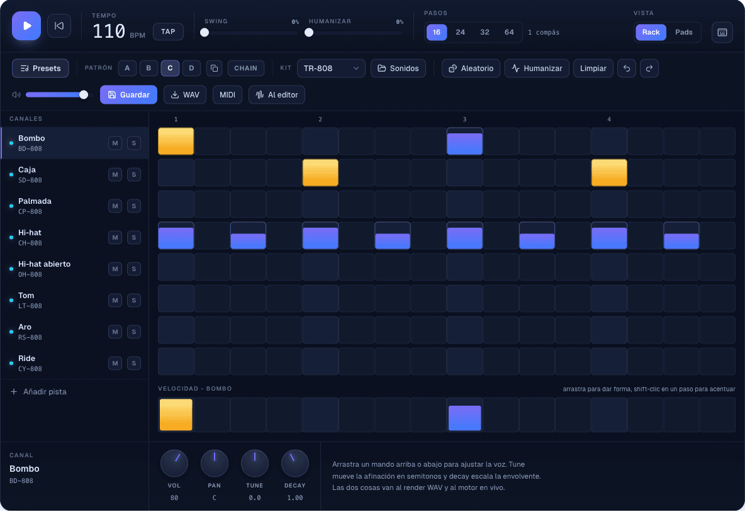Screen dimensions: 745x512
Task: Select the Ride CY-808 channel row
Action: 75,364
